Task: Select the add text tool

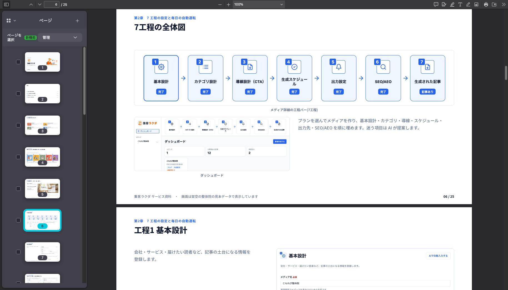Action: click(460, 4)
